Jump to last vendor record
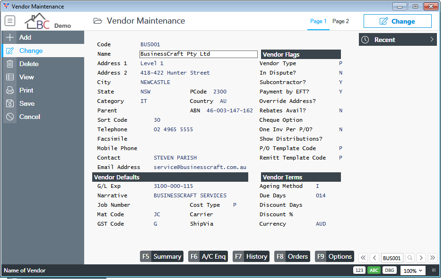This screenshot has height=279, width=444. coord(432,258)
